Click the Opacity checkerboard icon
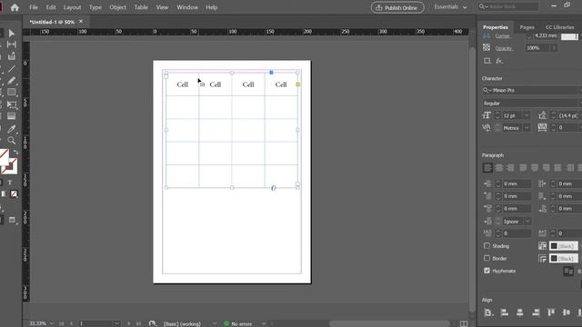 click(x=487, y=47)
